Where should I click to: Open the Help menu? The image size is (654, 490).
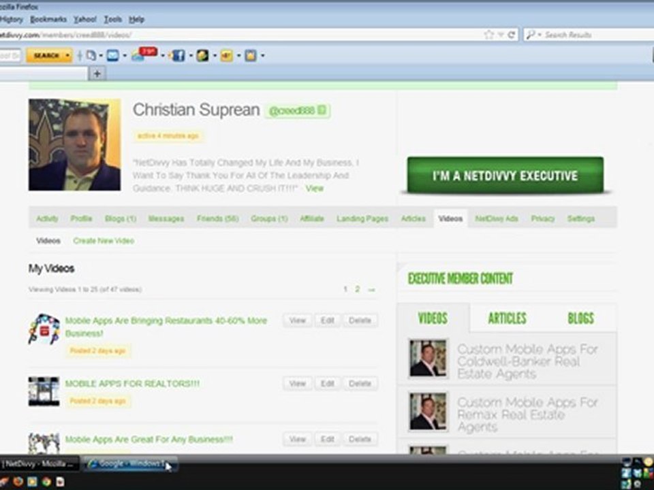coord(136,19)
